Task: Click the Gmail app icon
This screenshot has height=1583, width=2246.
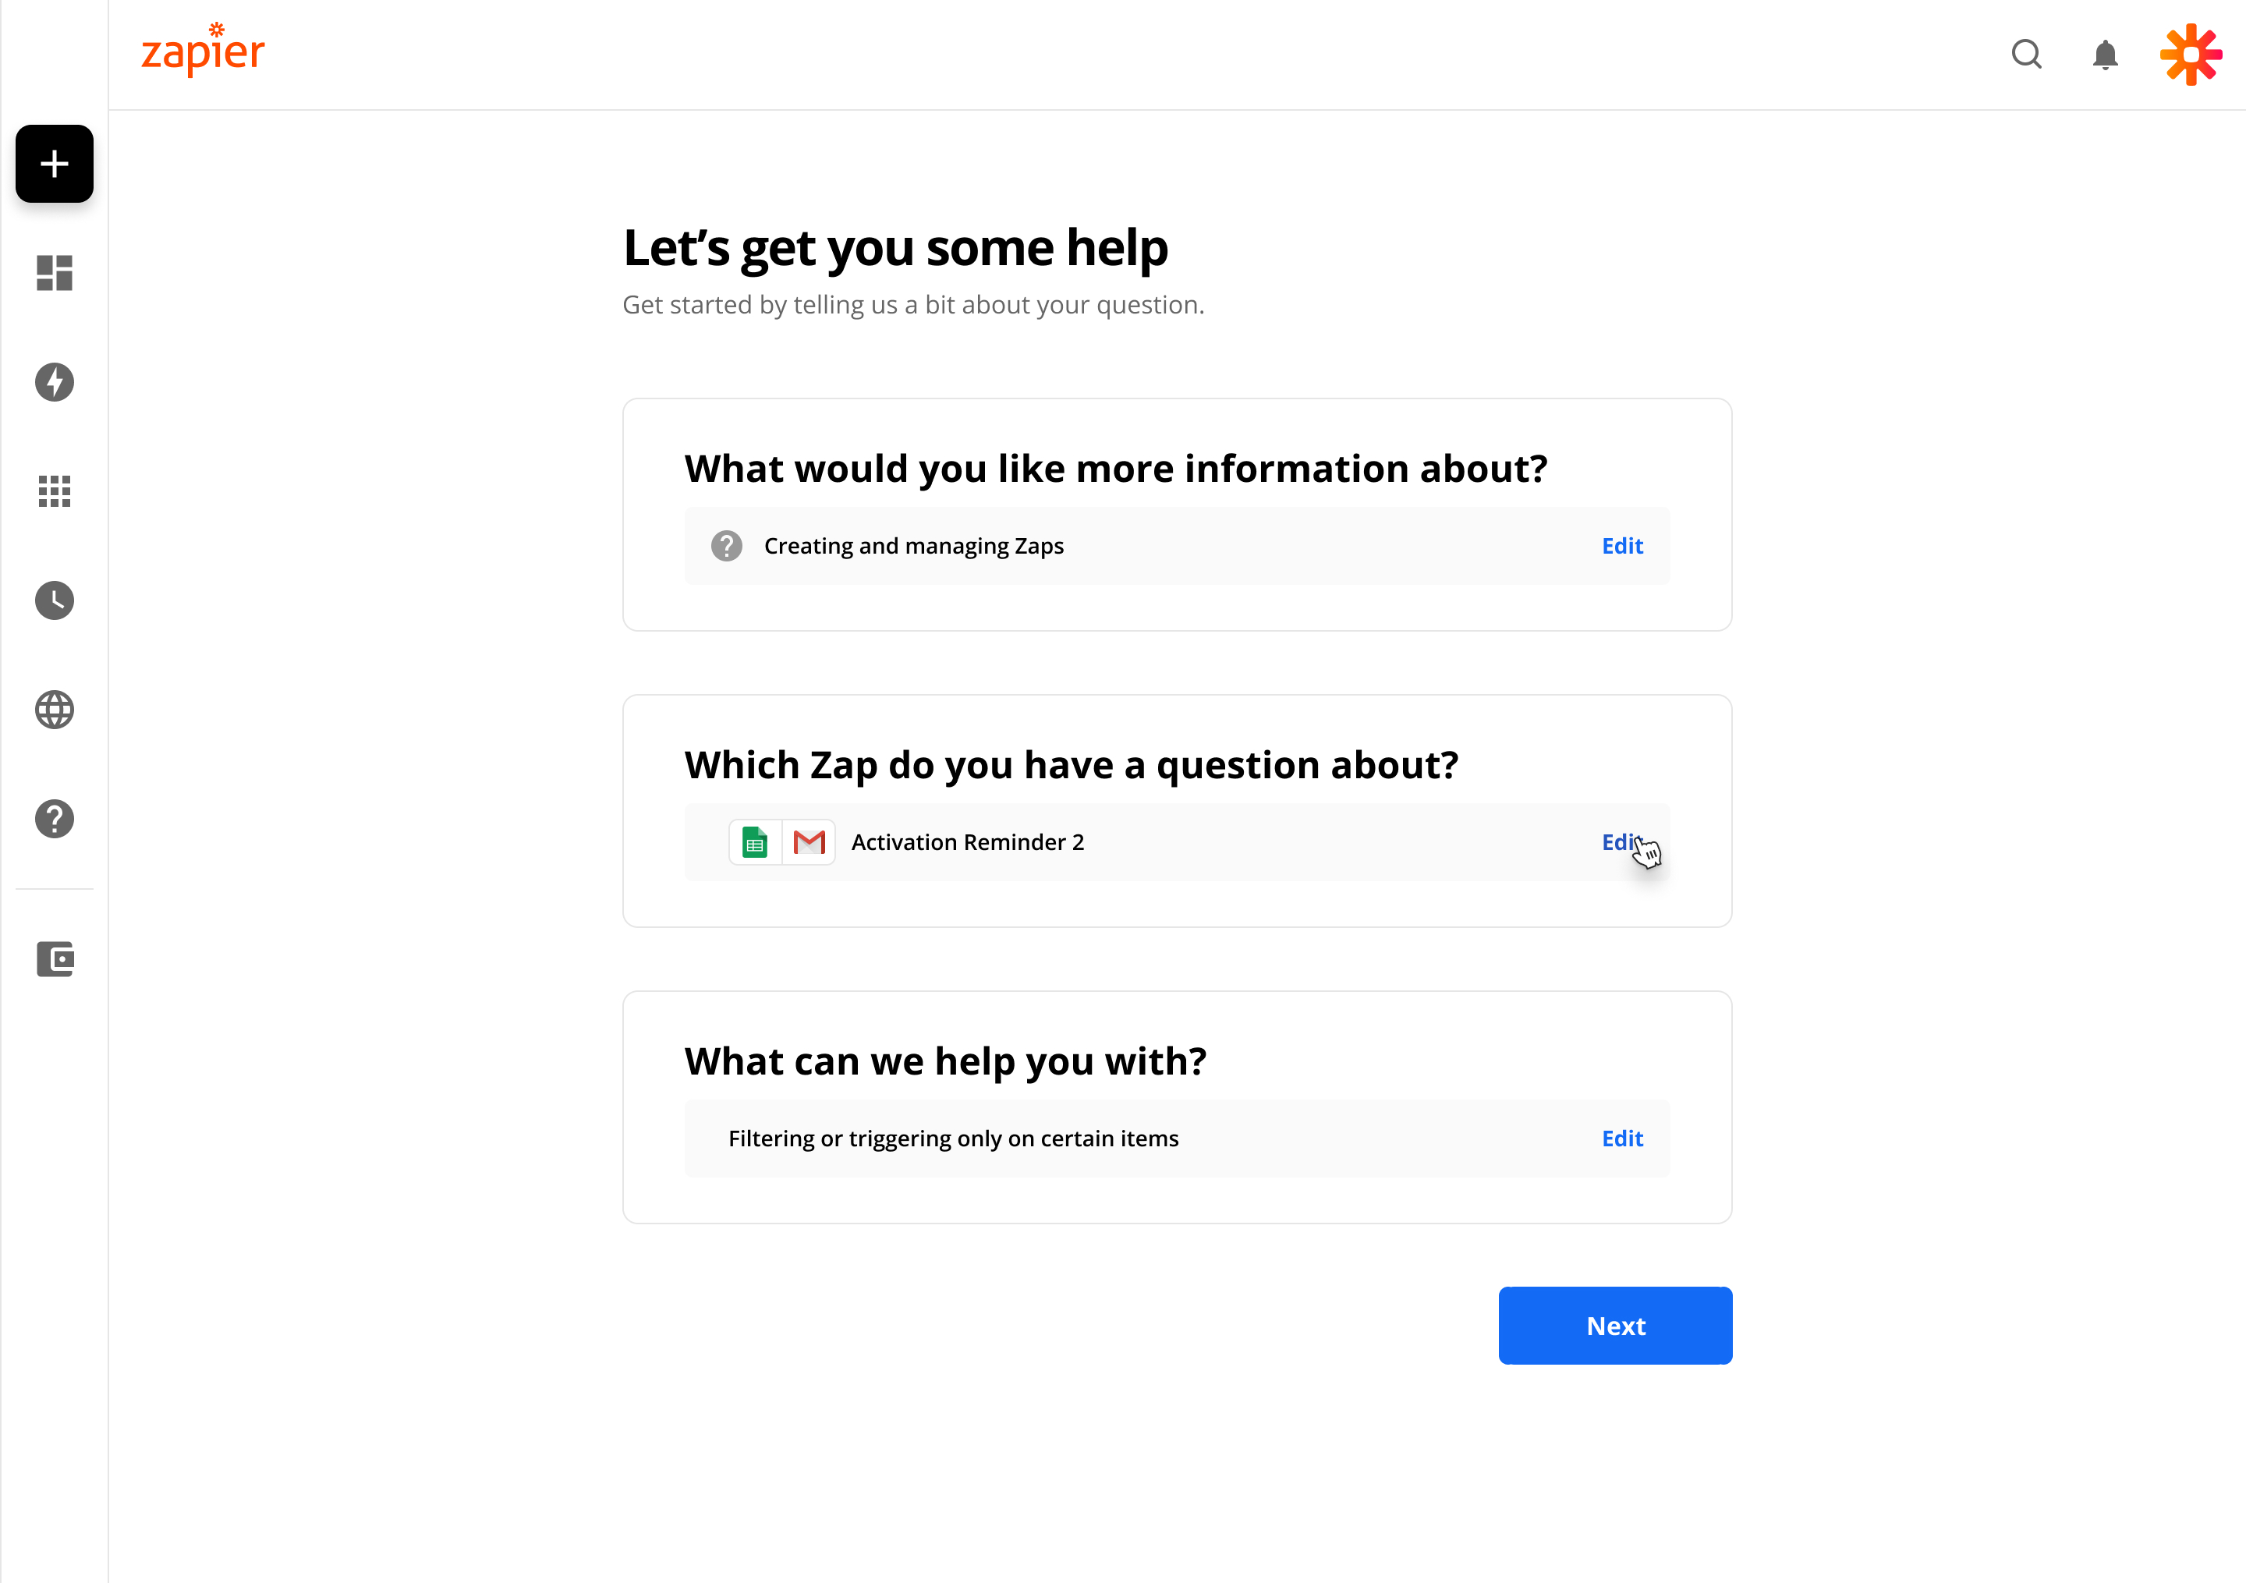Action: (x=810, y=841)
